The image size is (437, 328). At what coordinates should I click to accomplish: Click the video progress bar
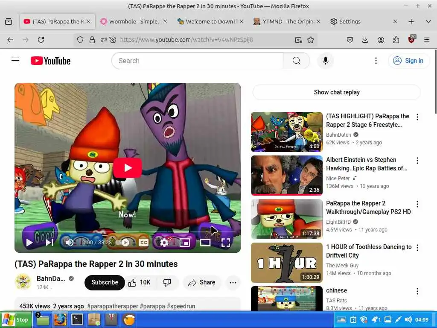click(x=128, y=232)
